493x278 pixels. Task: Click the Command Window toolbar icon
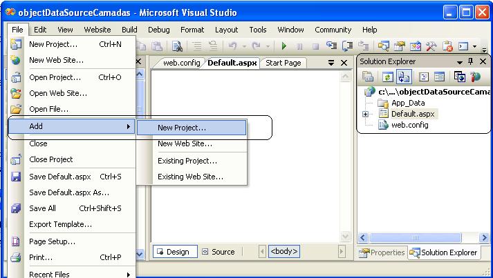click(x=463, y=46)
